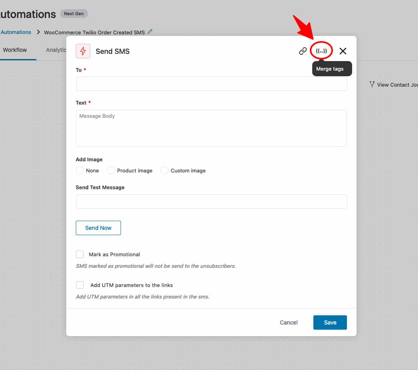Enable Mark as Promotional checkbox
Image resolution: width=418 pixels, height=370 pixels.
tap(80, 254)
